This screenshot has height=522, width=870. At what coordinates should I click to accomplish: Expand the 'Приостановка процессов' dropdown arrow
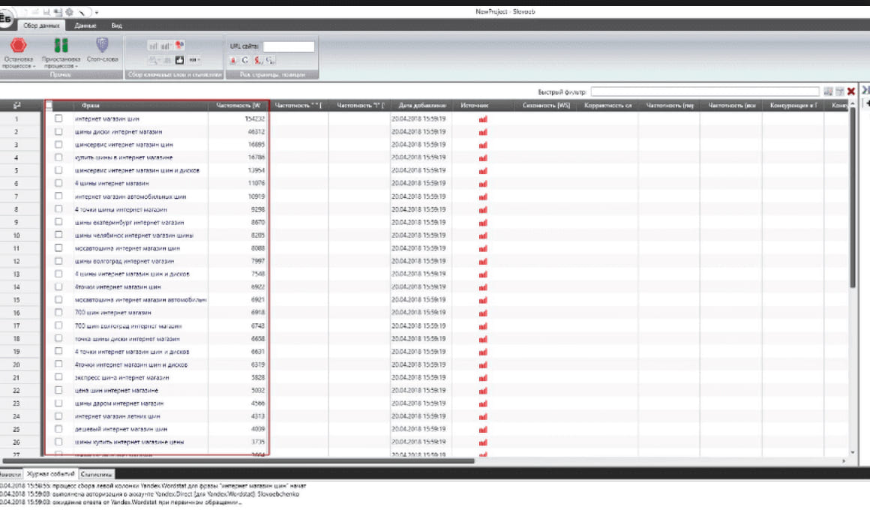[76, 66]
